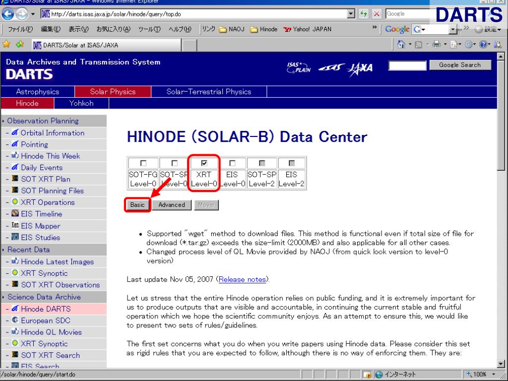
Task: Click the Google Search button in page header
Action: point(460,65)
